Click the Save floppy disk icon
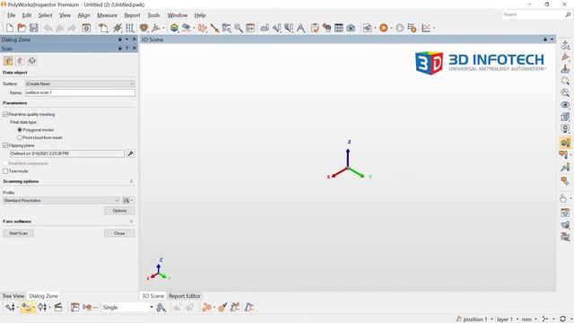 34,28
